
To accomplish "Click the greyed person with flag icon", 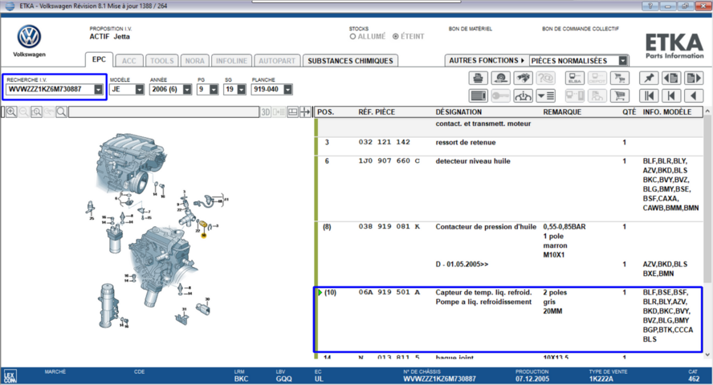I will tap(597, 95).
